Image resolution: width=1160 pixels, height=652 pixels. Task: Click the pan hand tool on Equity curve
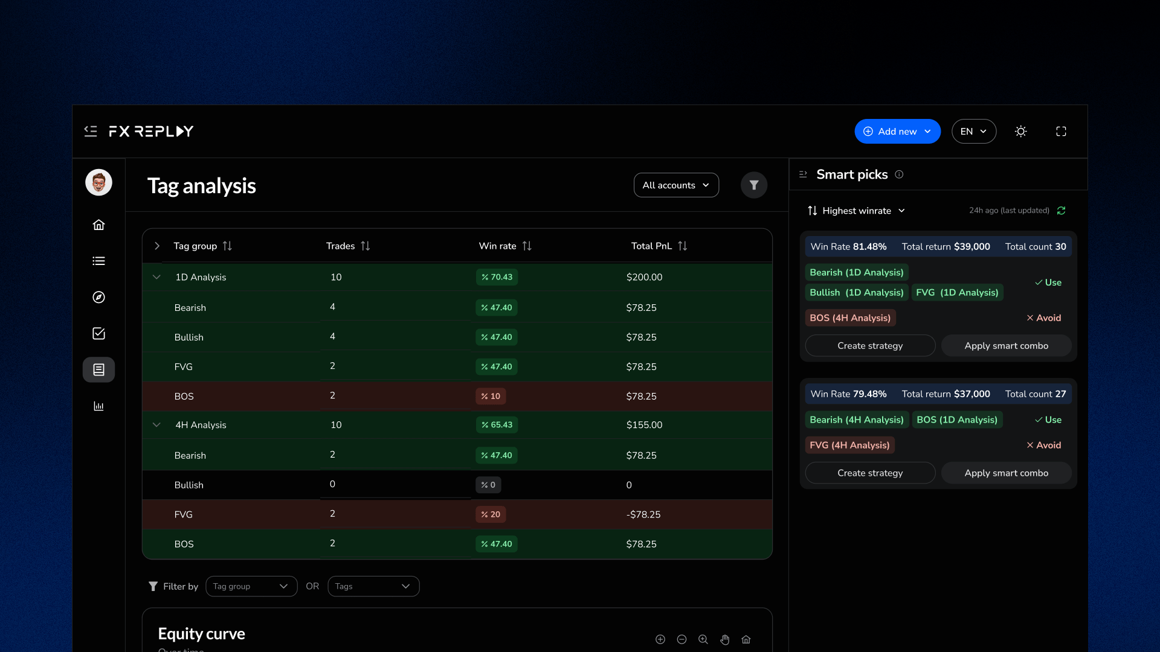[x=724, y=639]
